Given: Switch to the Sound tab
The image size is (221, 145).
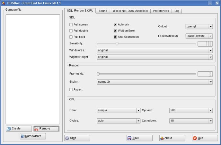Looking at the screenshot, I should 103,11.
